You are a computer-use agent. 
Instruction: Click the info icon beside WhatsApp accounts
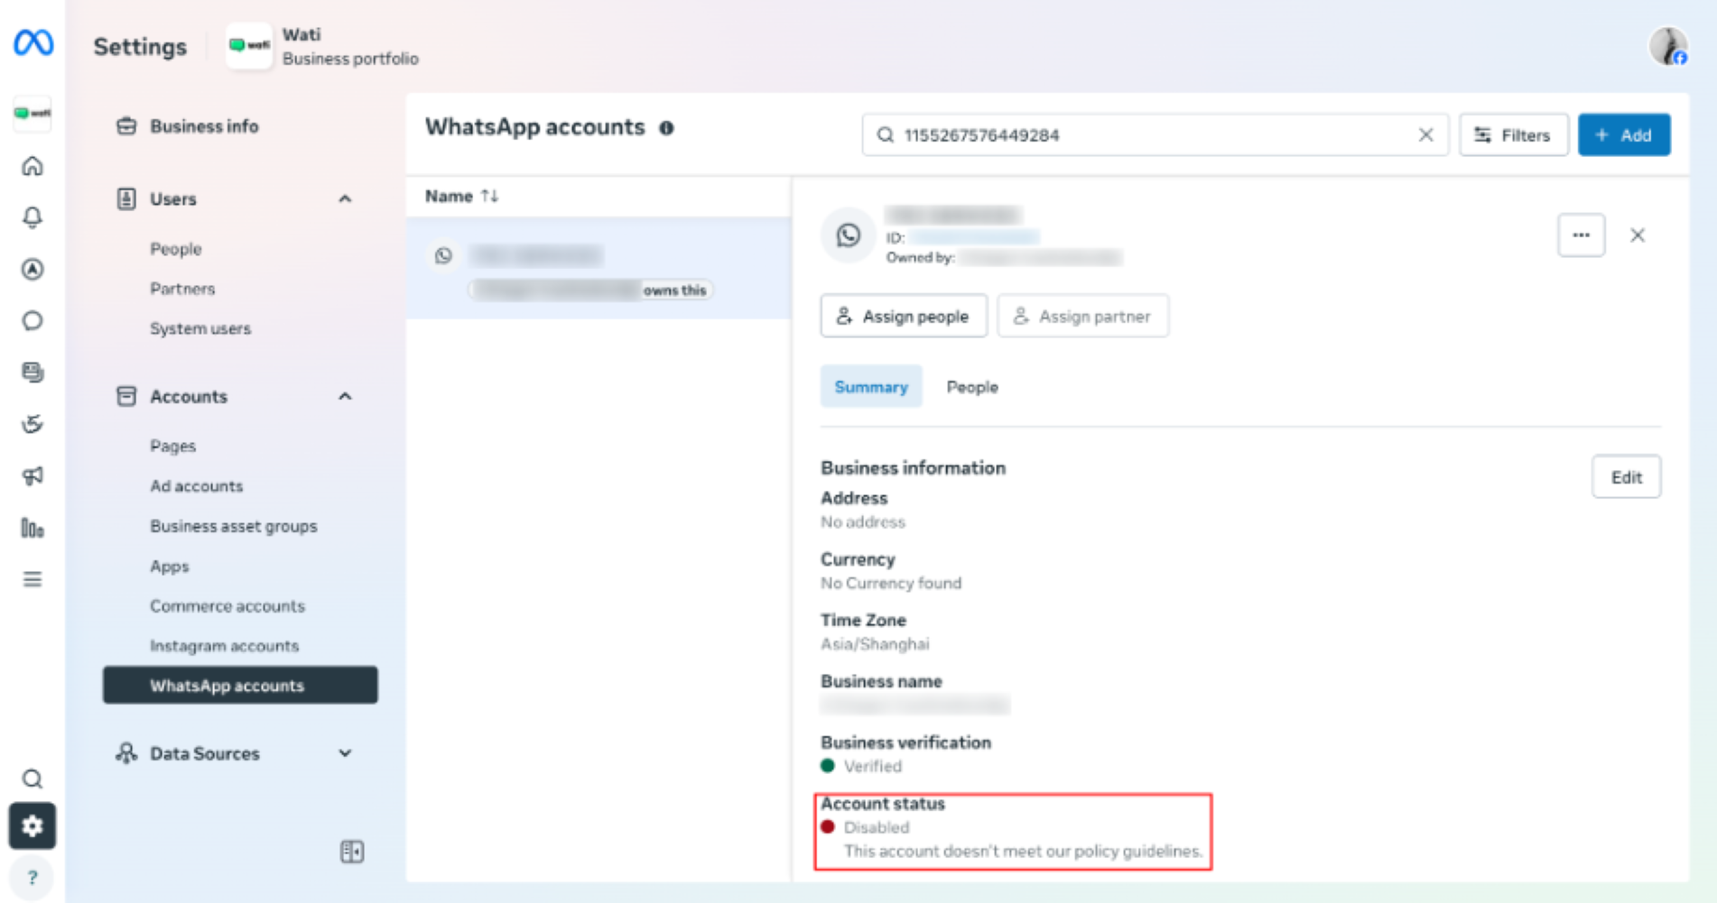coord(666,128)
